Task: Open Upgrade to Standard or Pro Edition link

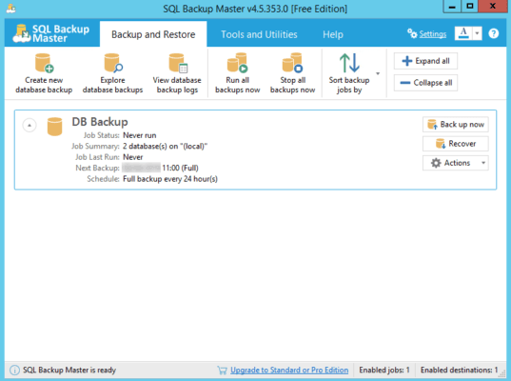Action: pyautogui.click(x=289, y=371)
